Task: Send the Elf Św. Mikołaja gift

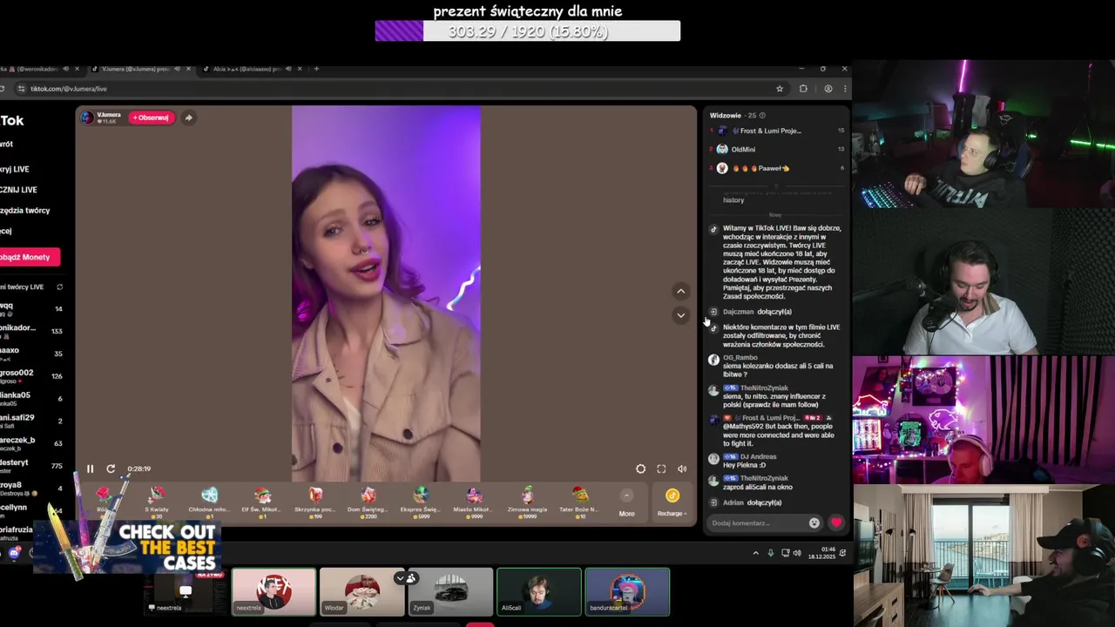Action: coord(262,501)
